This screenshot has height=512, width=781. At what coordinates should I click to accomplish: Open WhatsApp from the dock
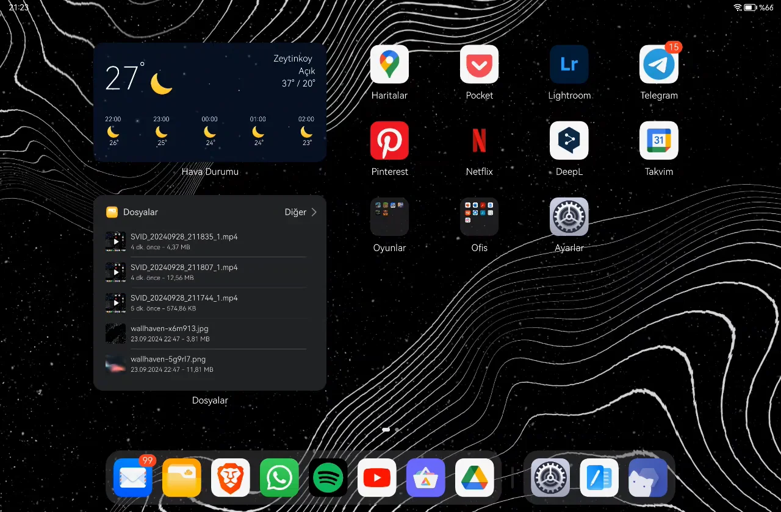tap(279, 478)
